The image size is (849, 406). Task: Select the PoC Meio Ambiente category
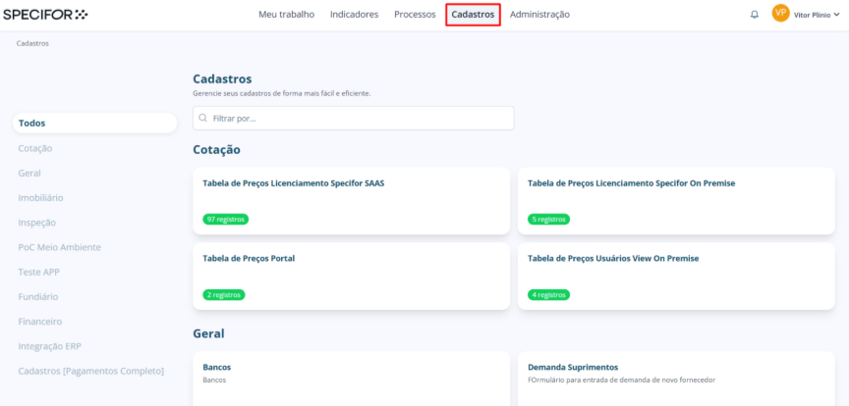click(60, 247)
